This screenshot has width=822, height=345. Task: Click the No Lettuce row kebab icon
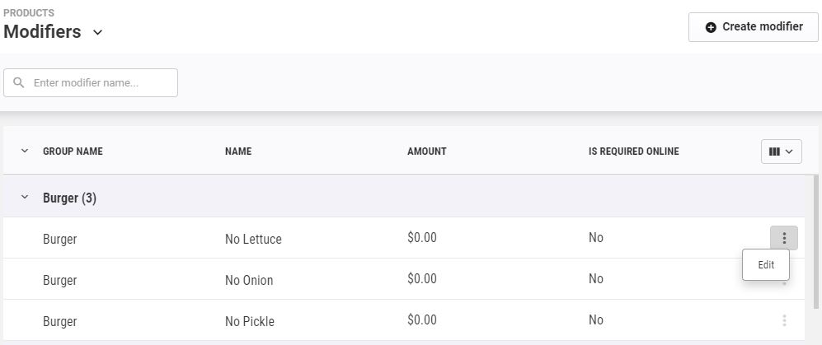(784, 238)
